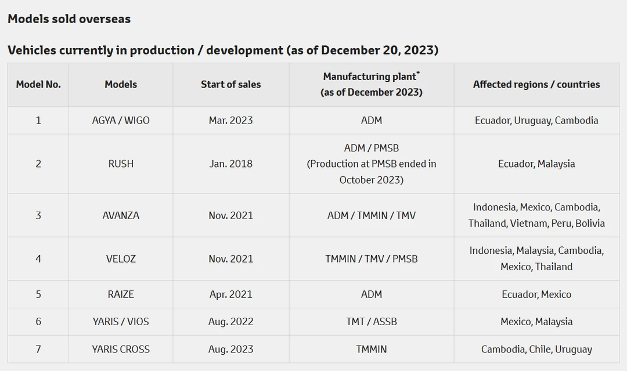Select the "TMT / ASSB" plant cell
Screen dimensions: 627x371
372,322
